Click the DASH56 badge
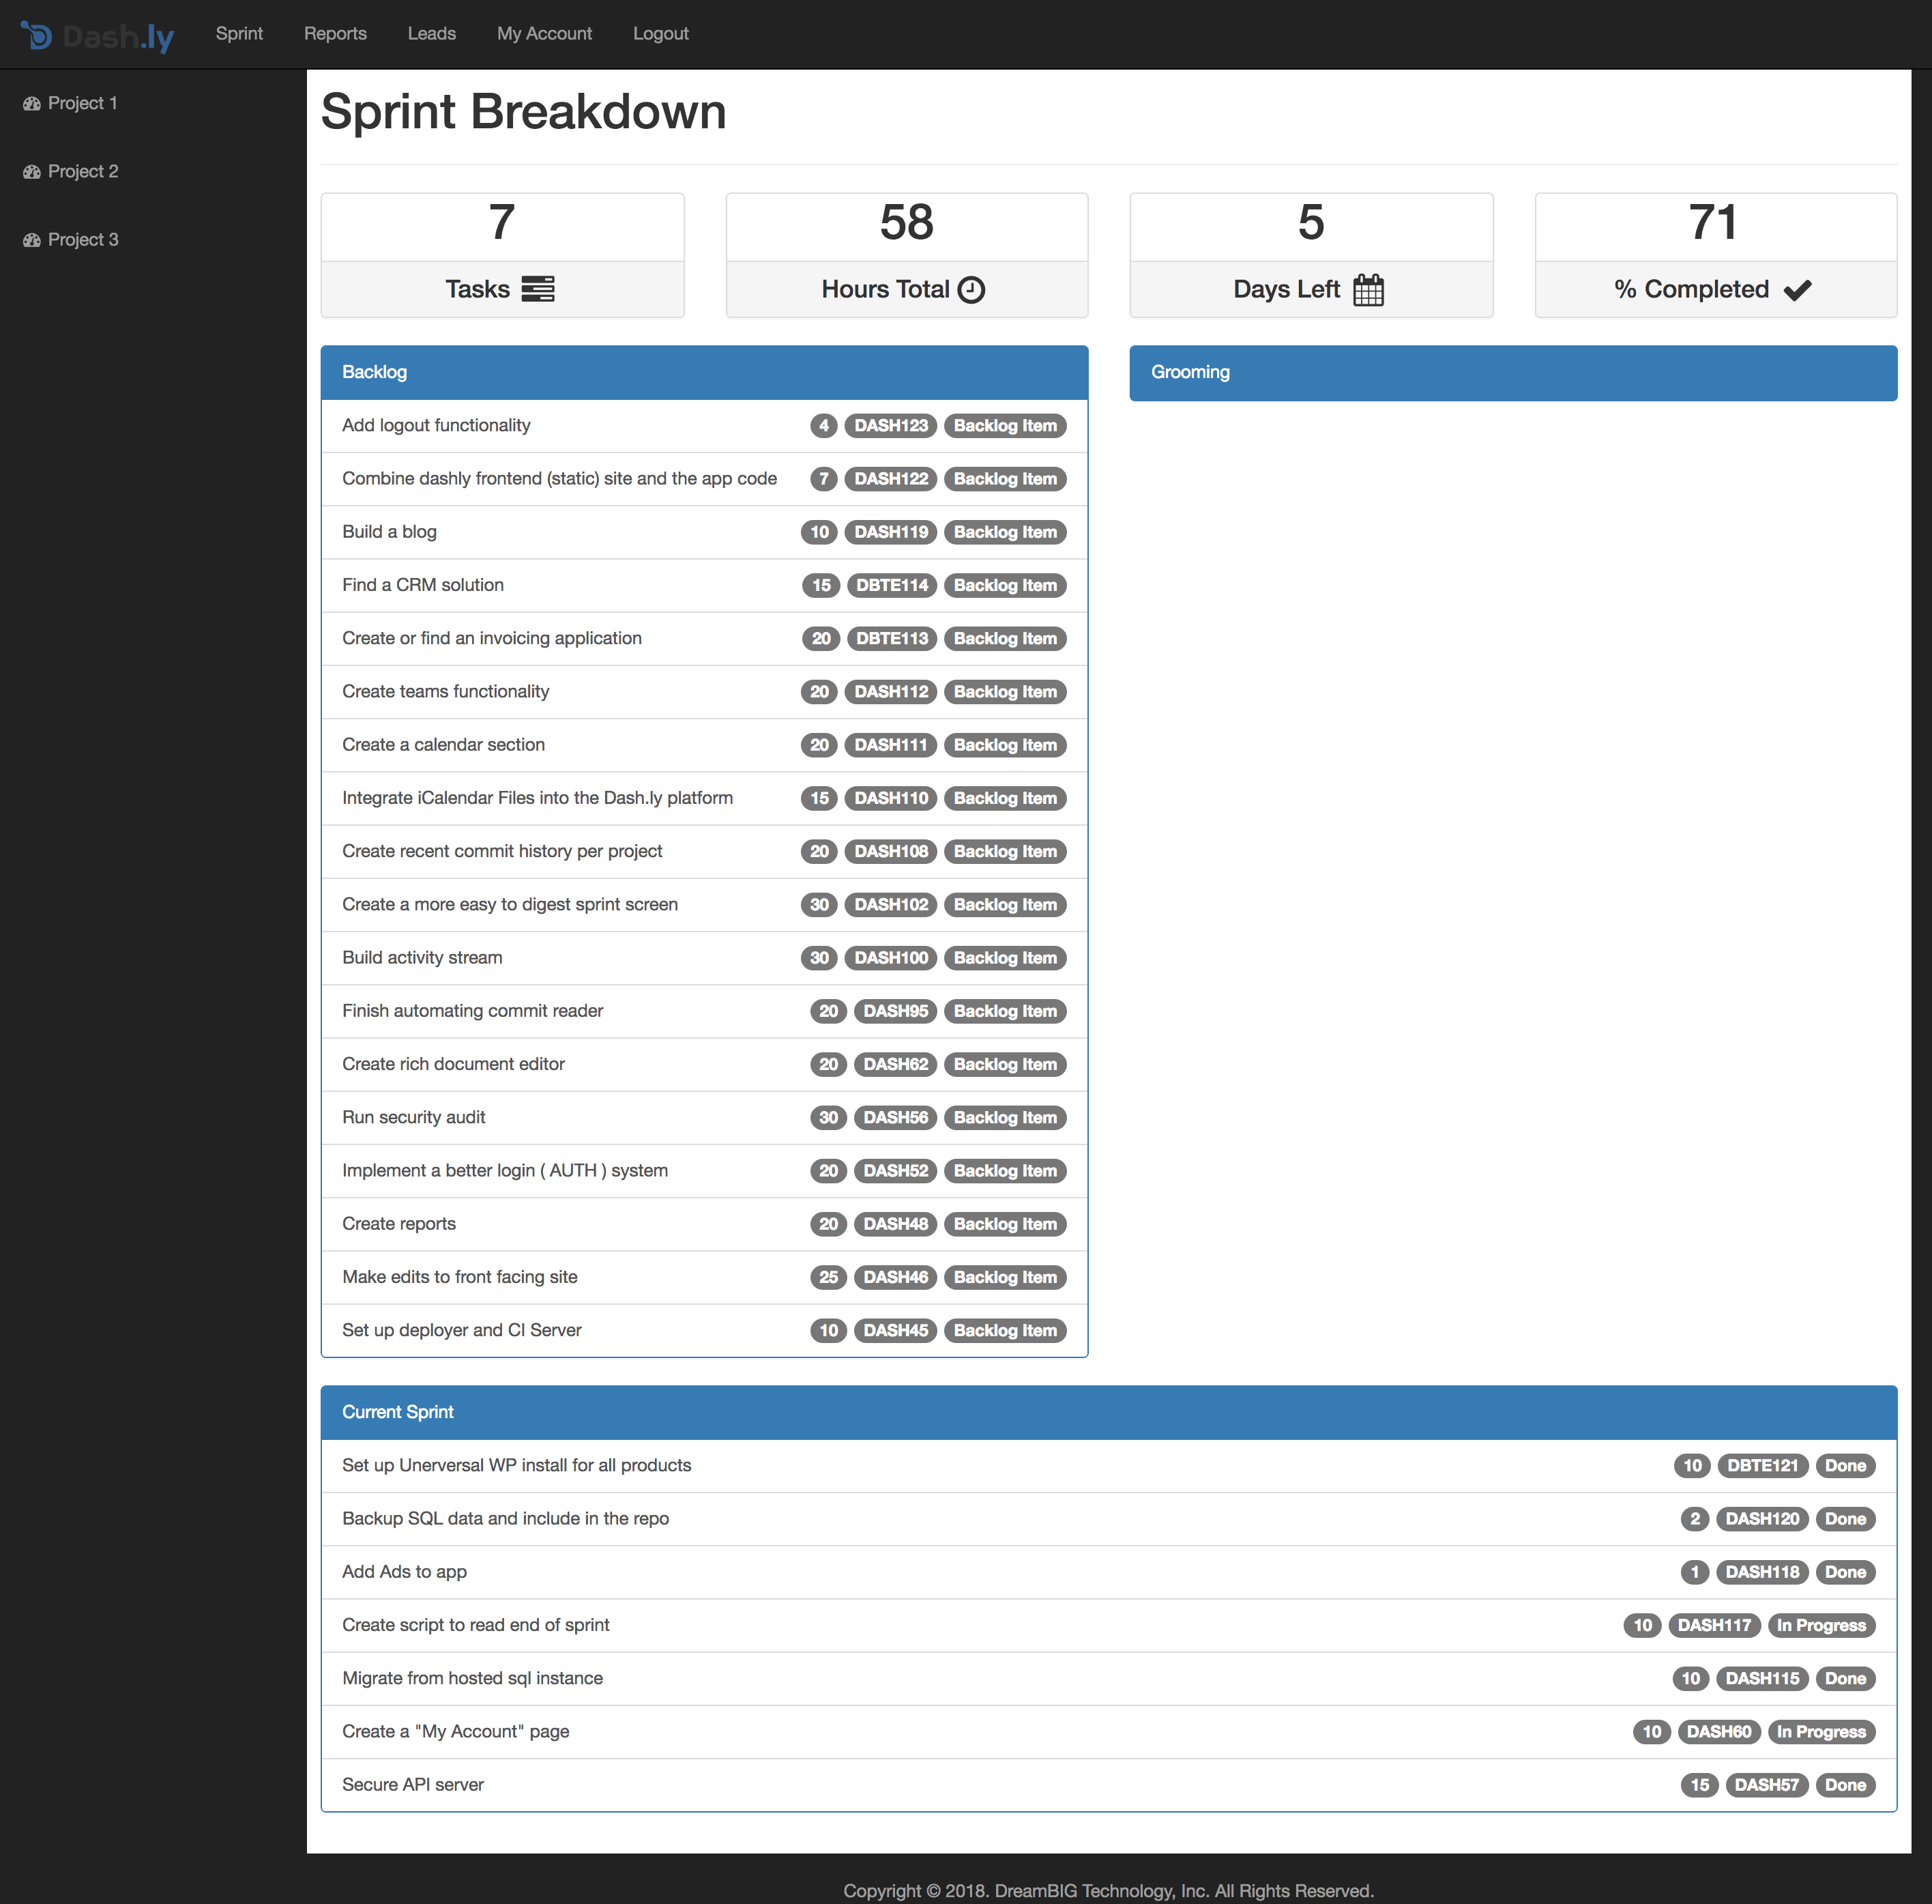 coord(896,1117)
